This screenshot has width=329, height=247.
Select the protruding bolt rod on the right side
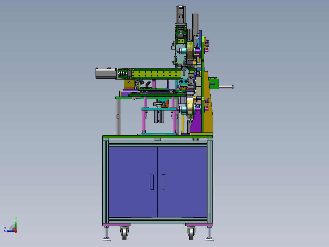pyautogui.click(x=226, y=87)
